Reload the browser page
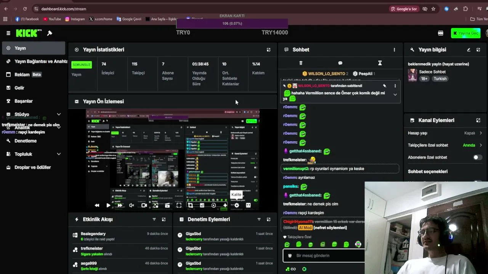488x274 pixels. [x=25, y=9]
